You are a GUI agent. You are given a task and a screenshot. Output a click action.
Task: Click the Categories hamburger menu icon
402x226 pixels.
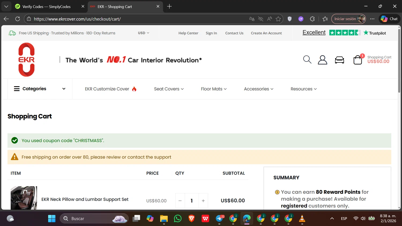[17, 89]
